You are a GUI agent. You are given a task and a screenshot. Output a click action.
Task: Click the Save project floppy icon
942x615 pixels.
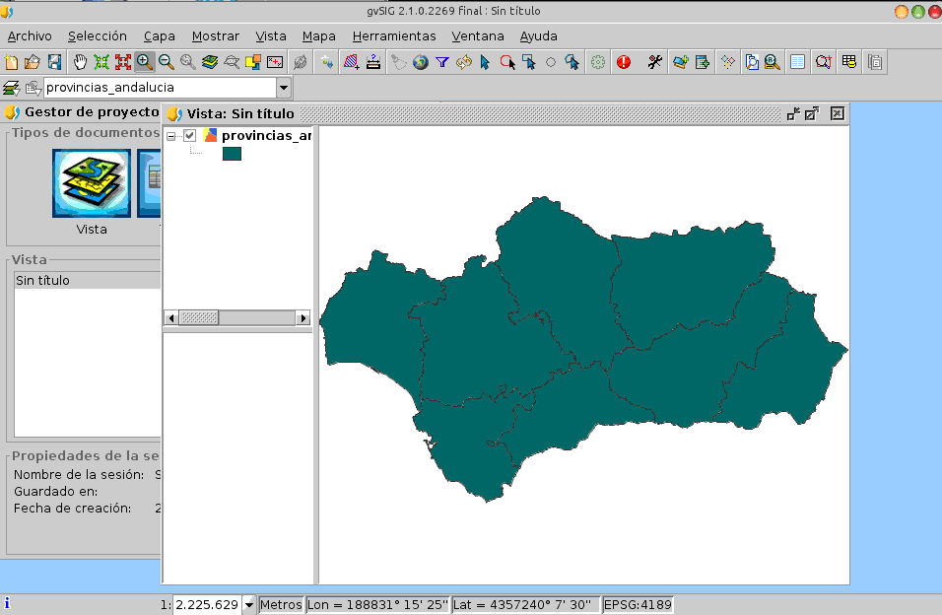click(x=54, y=62)
